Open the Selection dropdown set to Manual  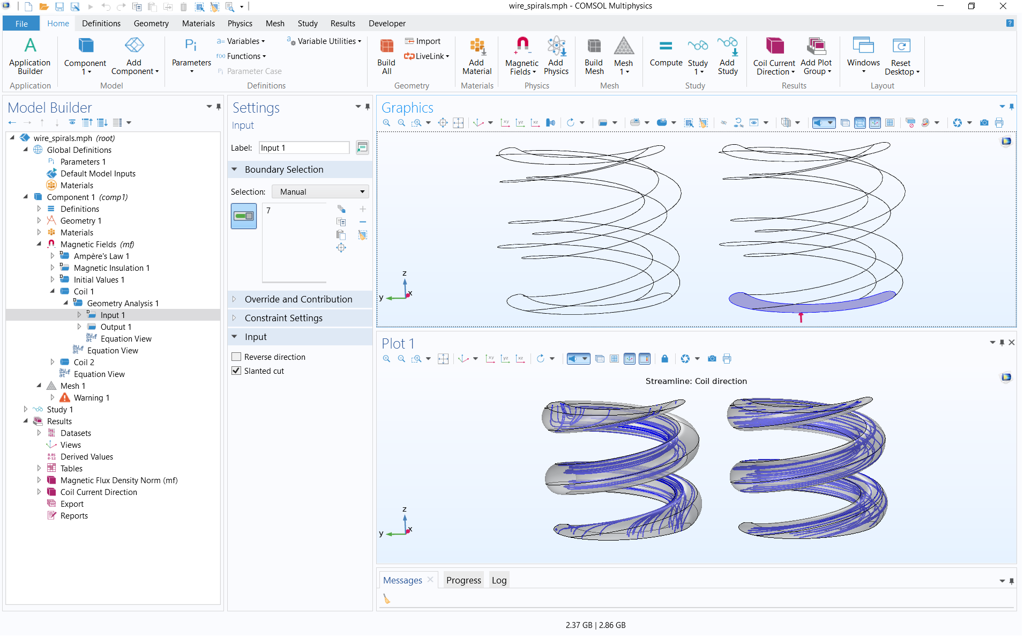click(x=320, y=192)
